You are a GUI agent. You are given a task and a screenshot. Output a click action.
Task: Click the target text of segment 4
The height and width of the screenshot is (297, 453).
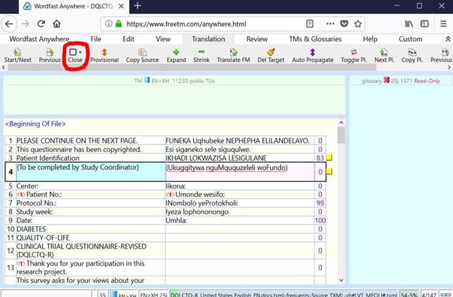tap(226, 168)
